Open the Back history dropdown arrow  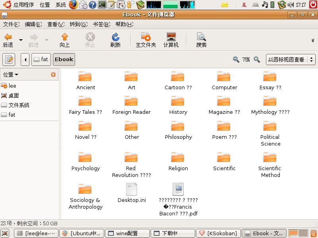pos(21,40)
